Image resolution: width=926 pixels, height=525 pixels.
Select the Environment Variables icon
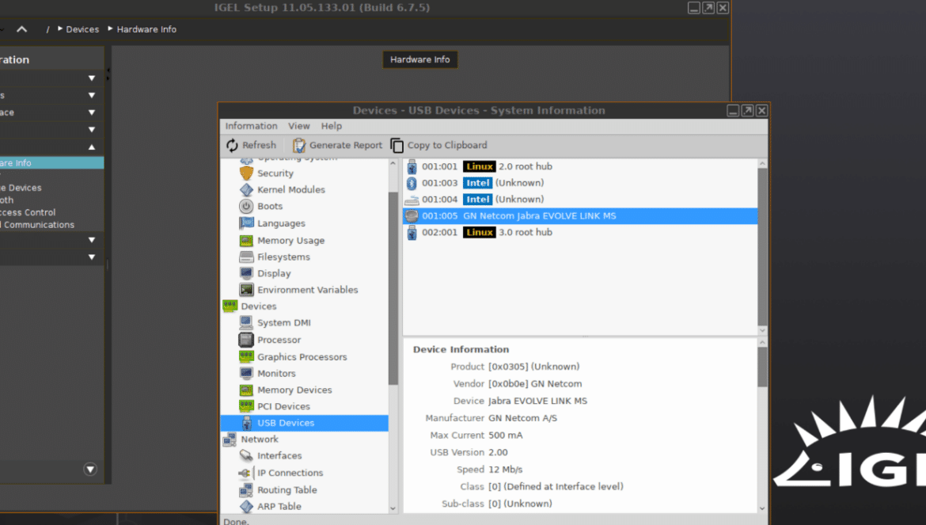coord(246,289)
